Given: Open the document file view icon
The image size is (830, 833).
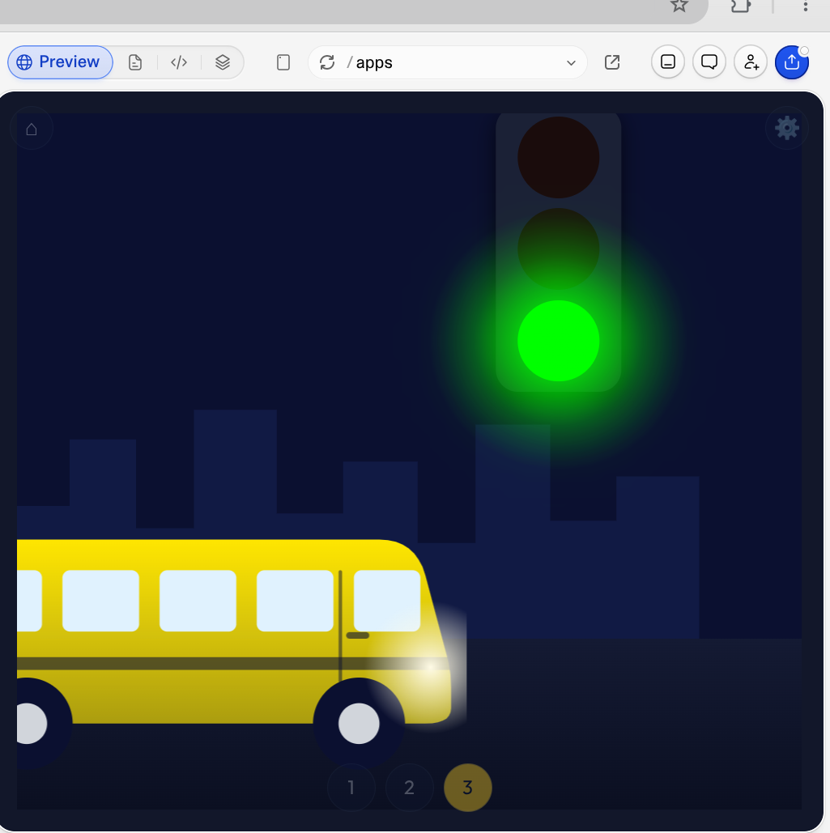Looking at the screenshot, I should (x=135, y=62).
